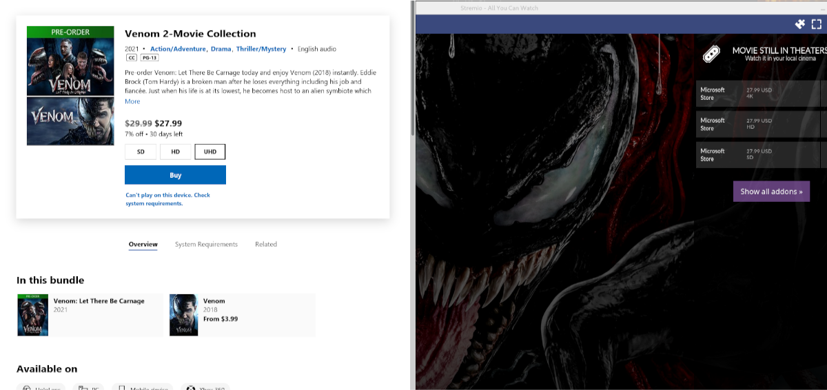Select the HD quality option
The height and width of the screenshot is (390, 827).
[176, 152]
